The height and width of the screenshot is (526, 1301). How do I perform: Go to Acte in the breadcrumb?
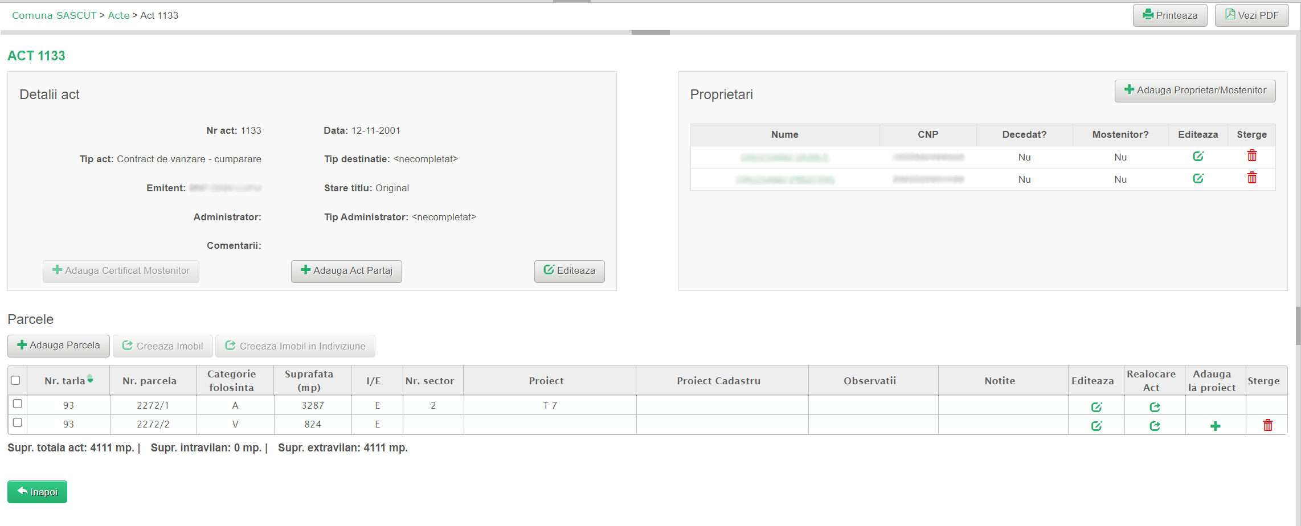[118, 15]
